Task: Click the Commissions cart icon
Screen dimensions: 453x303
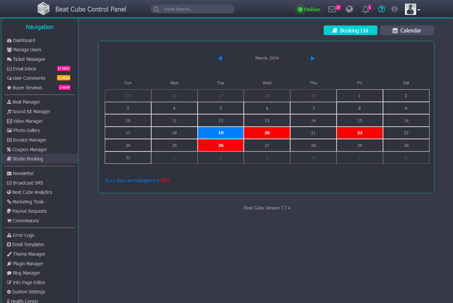Action: [9, 221]
